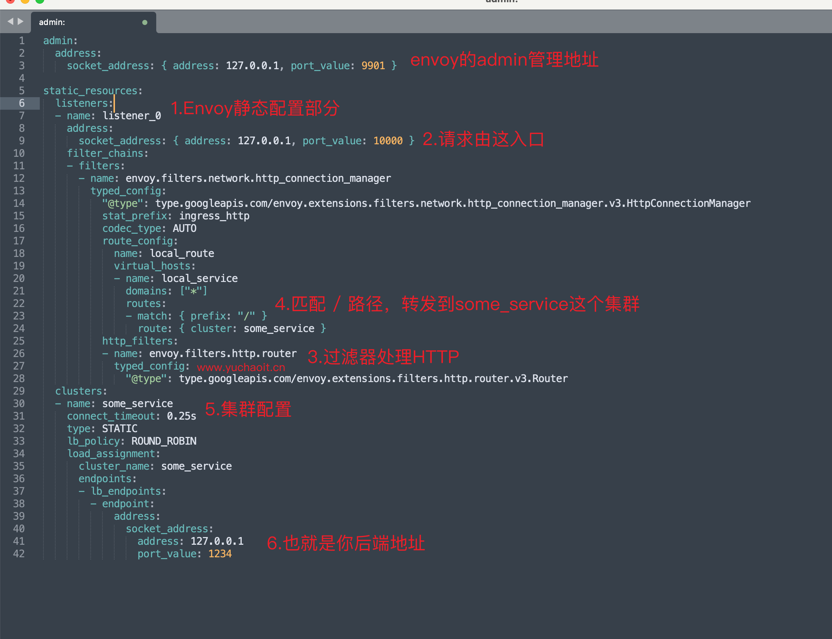The width and height of the screenshot is (832, 639).
Task: Click line number 29 in the gutter
Action: (19, 391)
